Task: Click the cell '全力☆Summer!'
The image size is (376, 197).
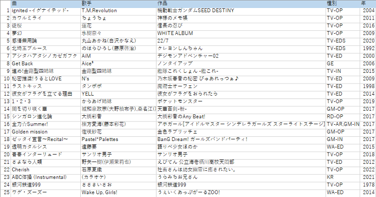Action: pos(46,124)
